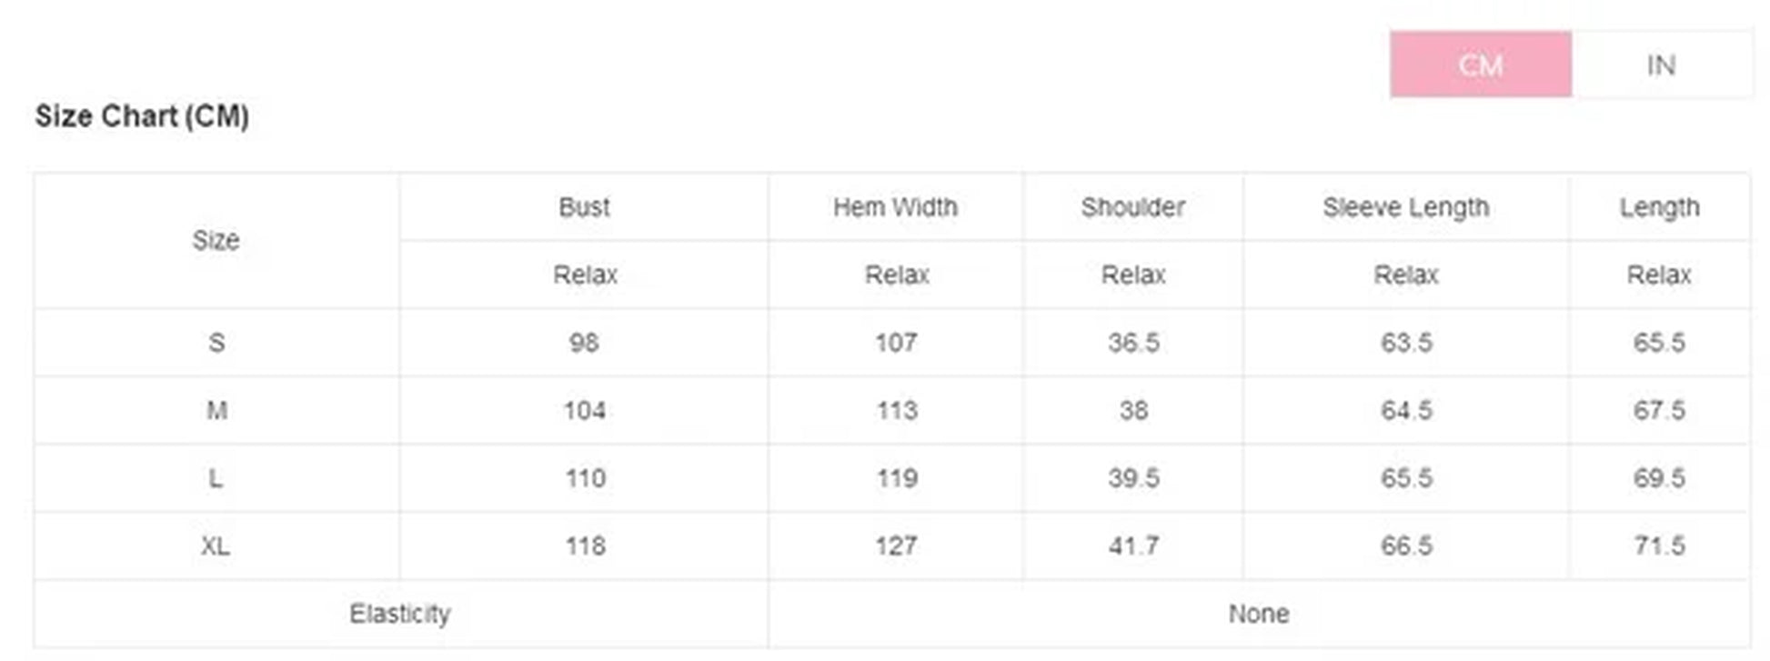Select the Bust column header
This screenshot has width=1770, height=661.
click(x=584, y=207)
